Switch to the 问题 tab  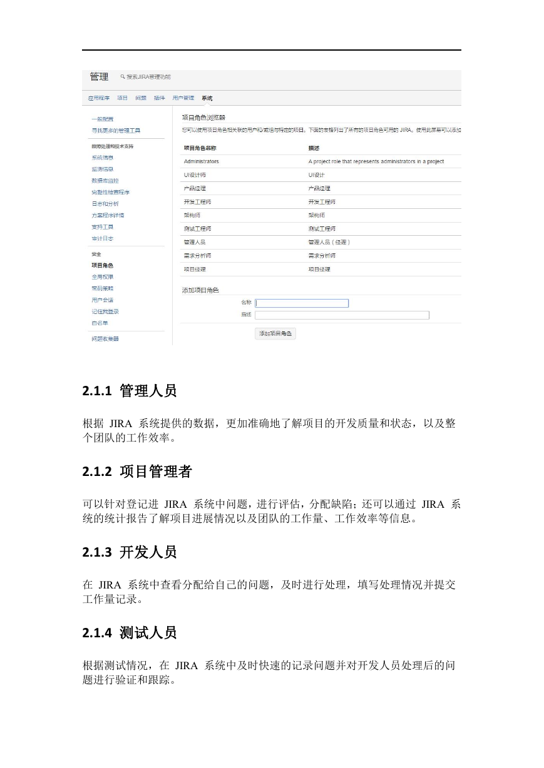(141, 98)
